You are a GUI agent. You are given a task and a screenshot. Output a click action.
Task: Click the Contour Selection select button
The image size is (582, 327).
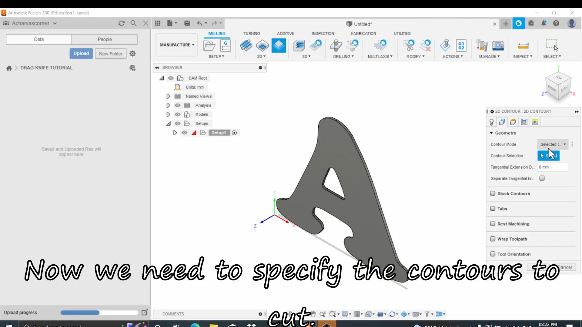tap(549, 156)
